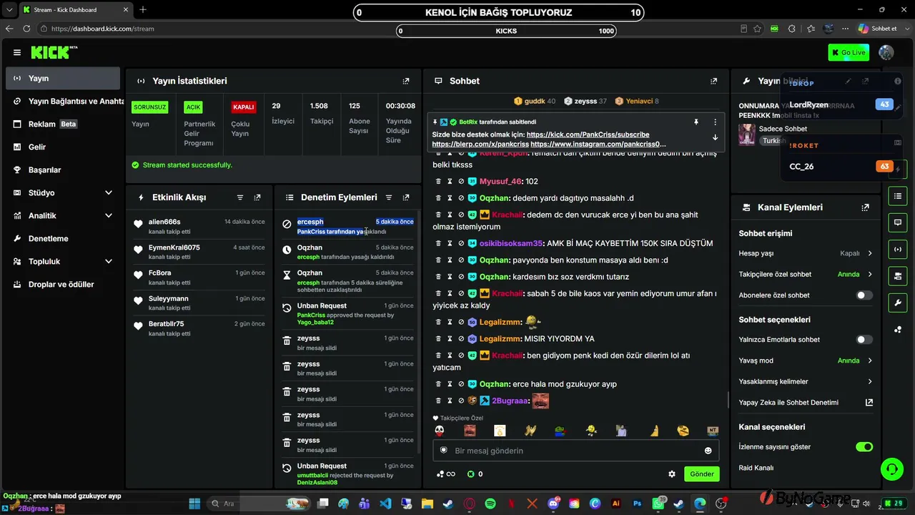Viewport: 915px width, 515px height.
Task: Click the green support headset button
Action: pyautogui.click(x=891, y=469)
